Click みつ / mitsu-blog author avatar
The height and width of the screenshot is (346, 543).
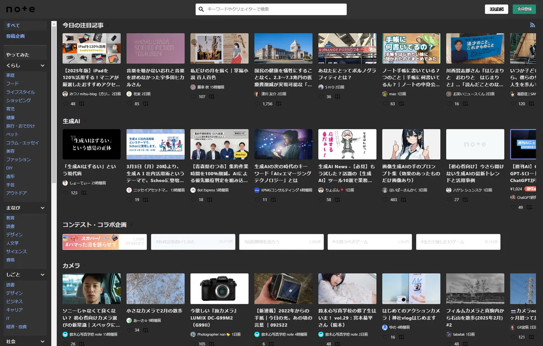click(65, 94)
